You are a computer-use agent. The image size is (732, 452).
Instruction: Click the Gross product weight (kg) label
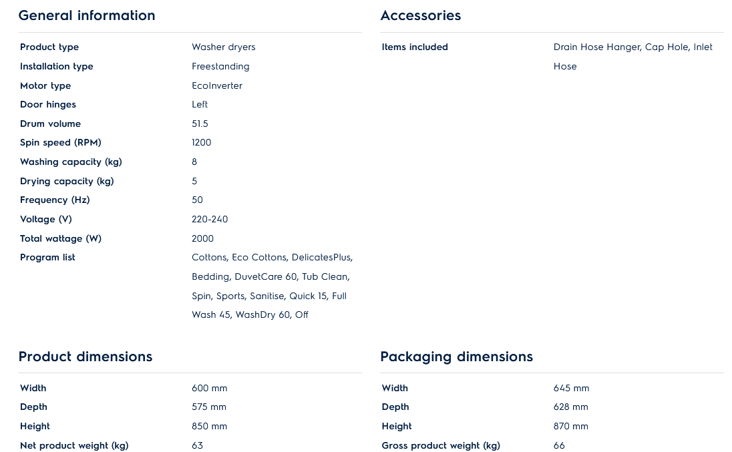pyautogui.click(x=441, y=445)
